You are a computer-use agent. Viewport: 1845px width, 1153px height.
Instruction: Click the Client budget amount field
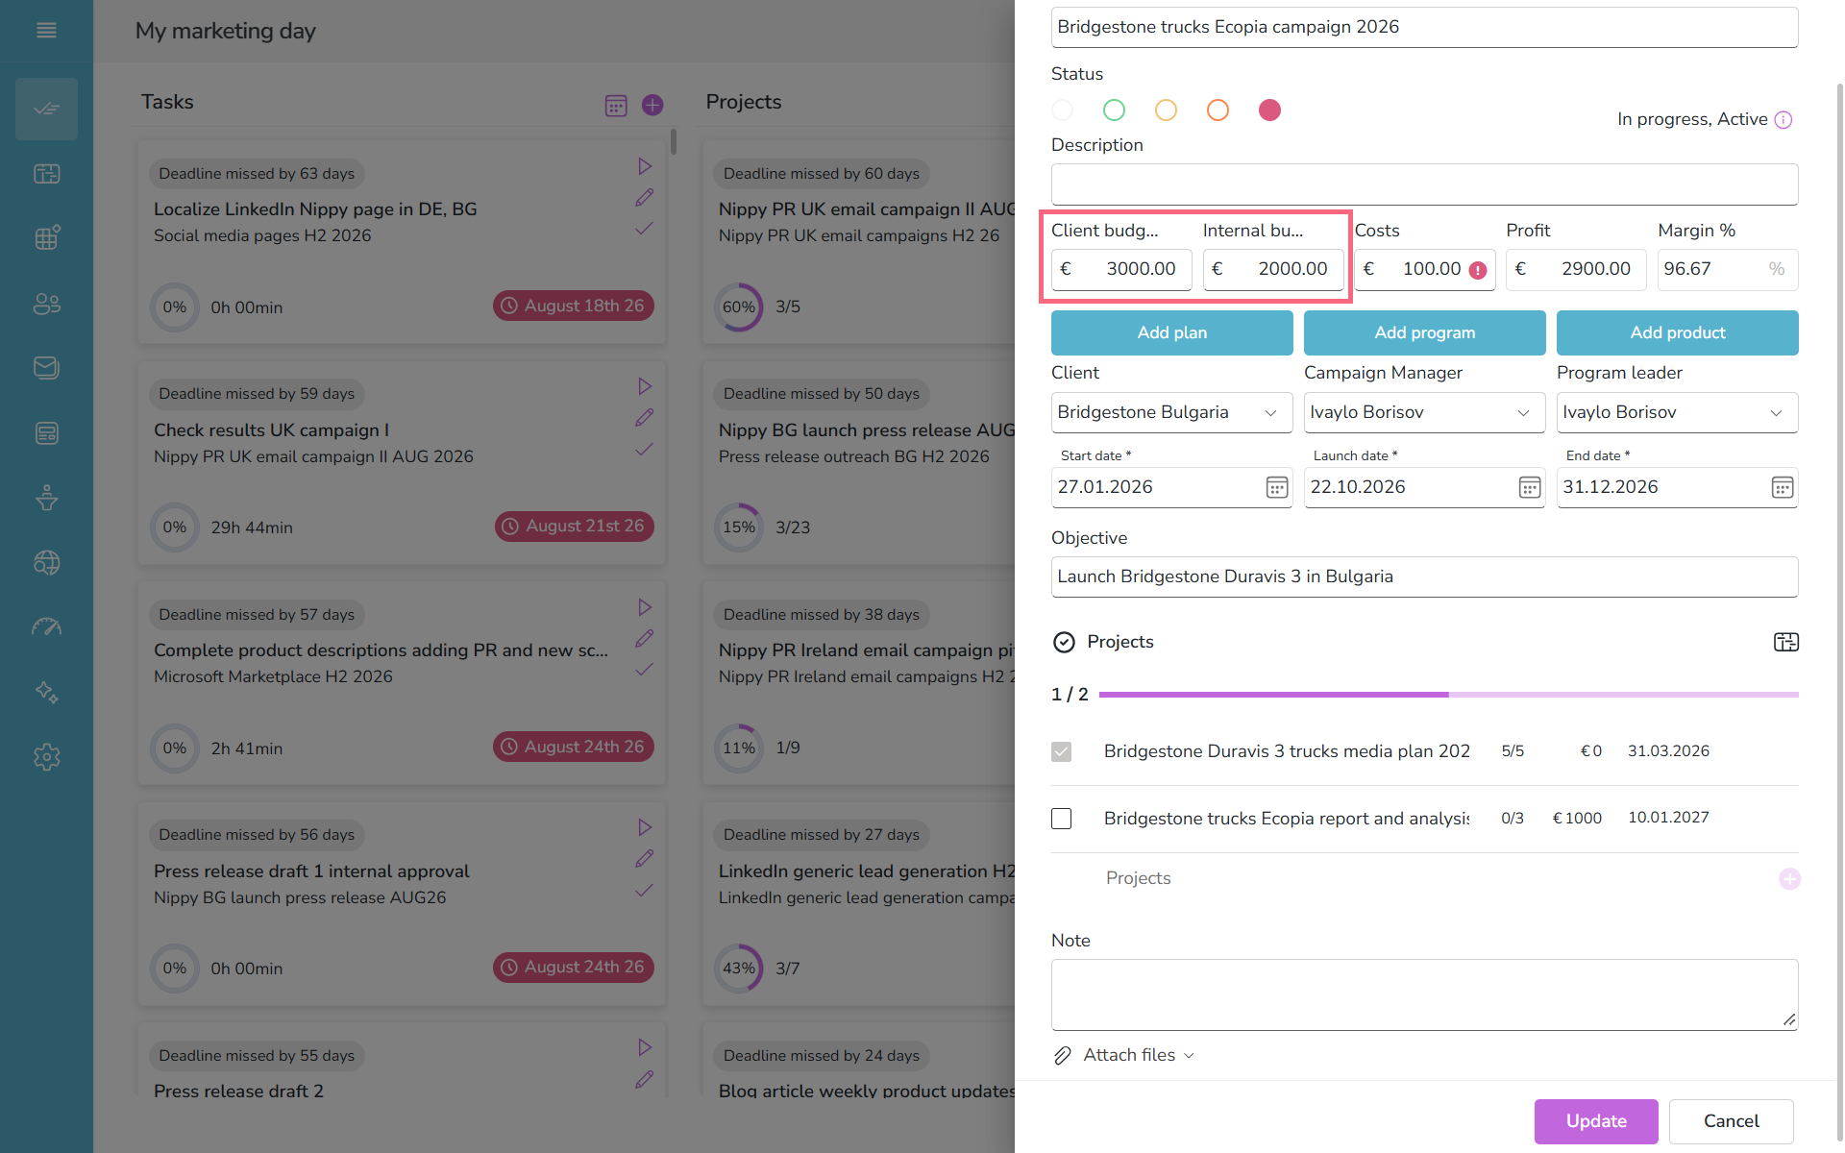click(x=1121, y=269)
